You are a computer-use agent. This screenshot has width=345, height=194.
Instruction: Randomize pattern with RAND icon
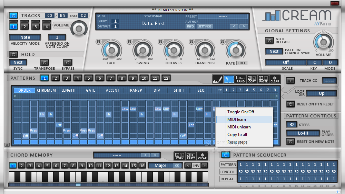[240, 79]
